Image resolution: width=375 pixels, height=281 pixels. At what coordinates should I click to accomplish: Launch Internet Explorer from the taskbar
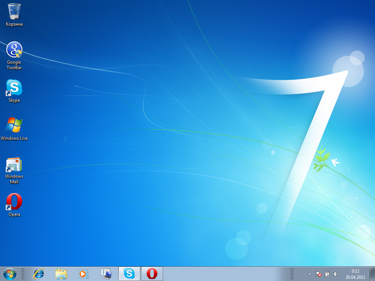pyautogui.click(x=38, y=273)
